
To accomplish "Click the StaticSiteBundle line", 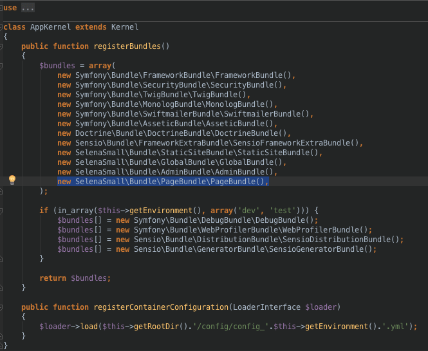I will [x=190, y=153].
